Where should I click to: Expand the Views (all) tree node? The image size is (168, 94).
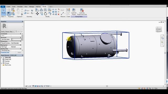2,57
